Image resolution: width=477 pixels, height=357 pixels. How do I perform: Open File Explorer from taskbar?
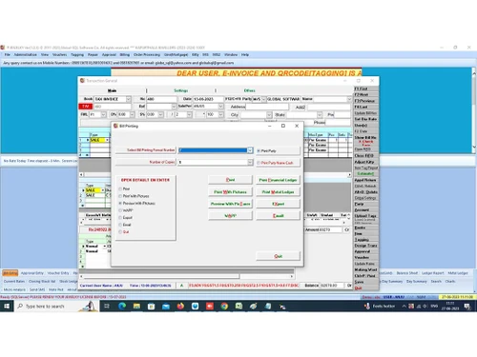coord(136,307)
